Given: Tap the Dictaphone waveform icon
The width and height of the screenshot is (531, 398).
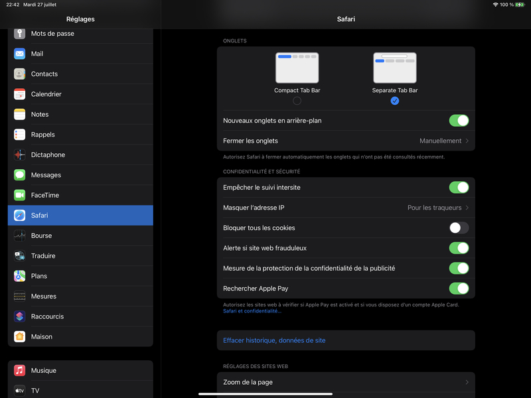Looking at the screenshot, I should tap(20, 155).
